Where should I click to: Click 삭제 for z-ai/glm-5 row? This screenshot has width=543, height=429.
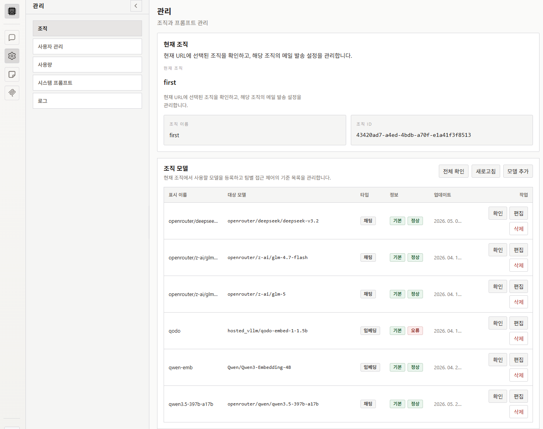pyautogui.click(x=519, y=302)
